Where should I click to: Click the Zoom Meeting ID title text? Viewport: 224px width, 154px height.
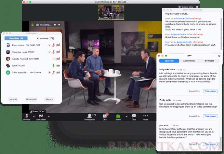(x=111, y=2)
